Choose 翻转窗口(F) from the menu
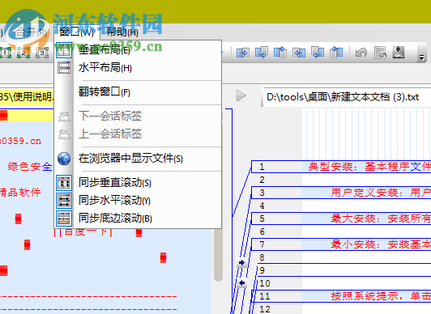The height and width of the screenshot is (314, 431). pos(138,92)
